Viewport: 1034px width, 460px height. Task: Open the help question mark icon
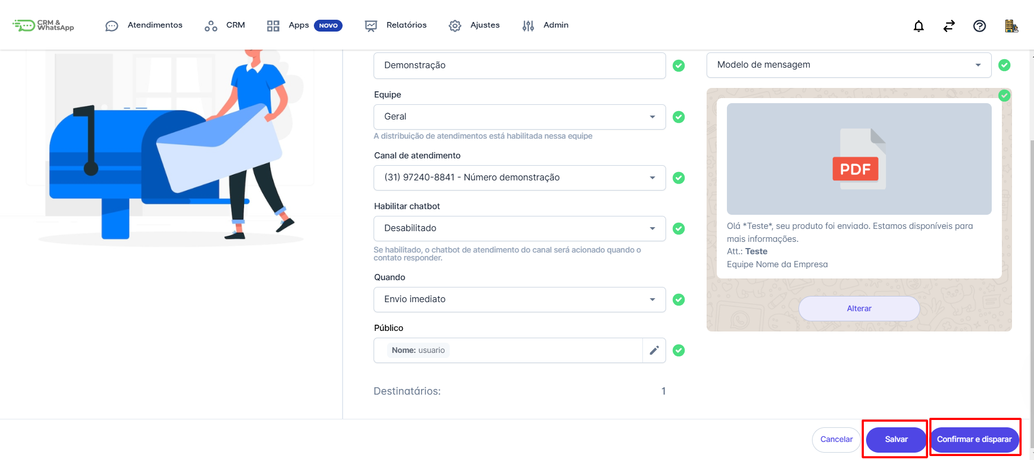point(979,26)
